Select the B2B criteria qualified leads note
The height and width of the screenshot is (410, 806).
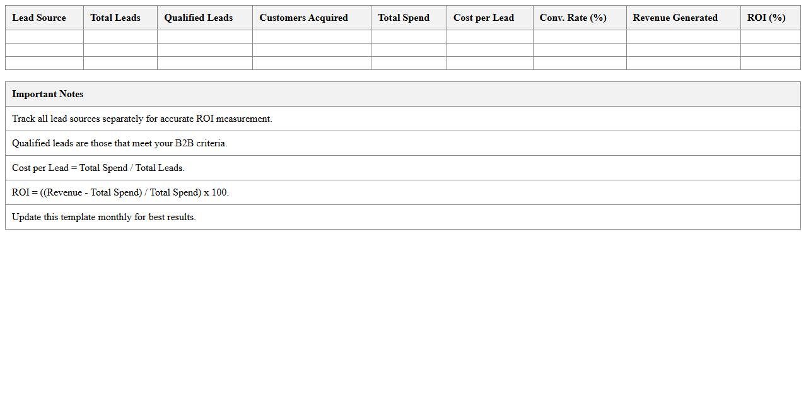(120, 143)
